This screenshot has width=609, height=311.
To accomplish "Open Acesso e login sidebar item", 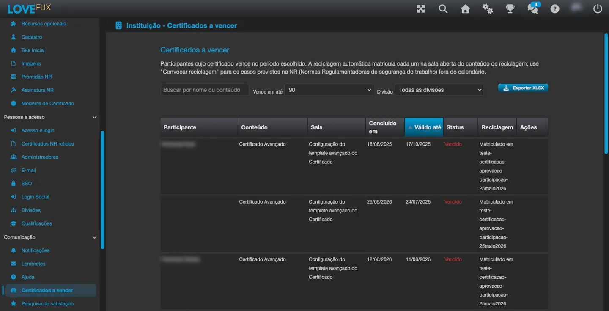I will (x=38, y=130).
